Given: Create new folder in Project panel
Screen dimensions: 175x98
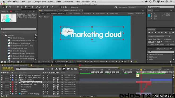Looking at the screenshot, I should (x=5, y=62).
